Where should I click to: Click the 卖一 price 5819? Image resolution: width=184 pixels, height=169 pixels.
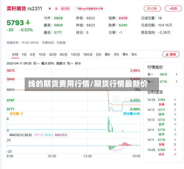coord(163,74)
